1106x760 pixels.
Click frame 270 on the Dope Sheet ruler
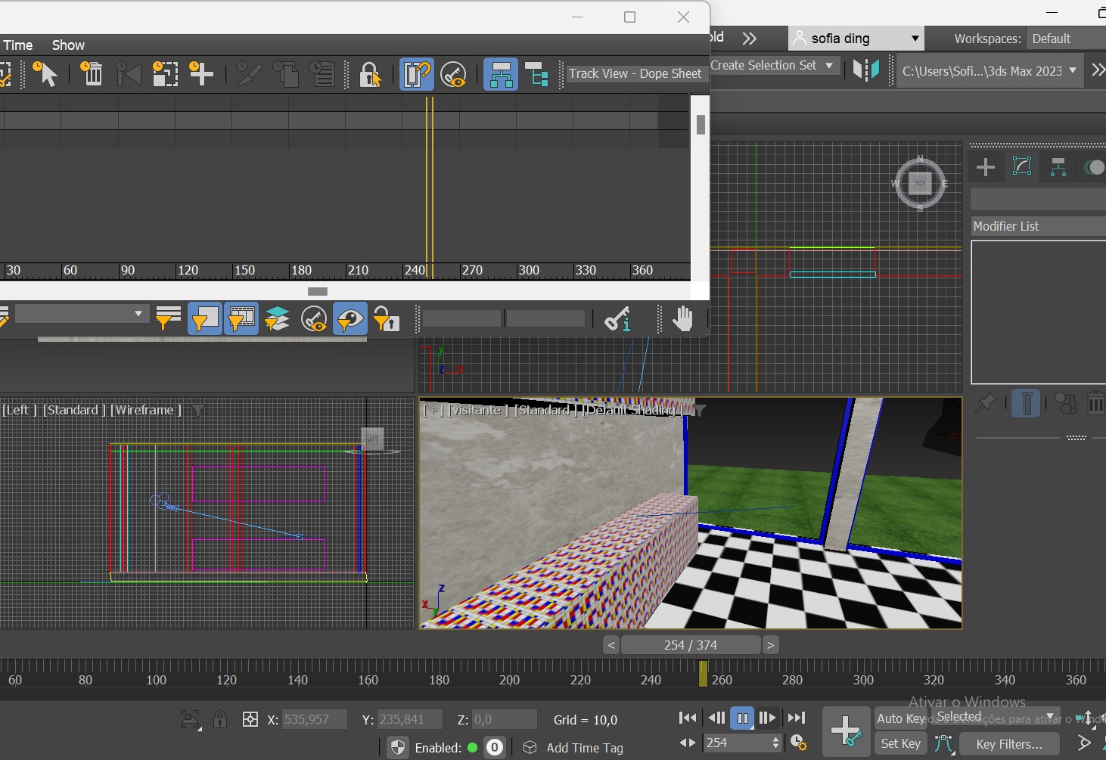tap(472, 270)
